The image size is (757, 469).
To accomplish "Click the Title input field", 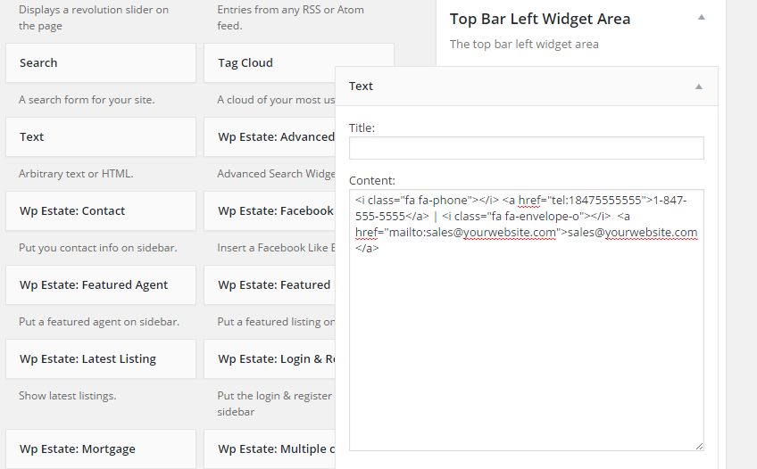I will 526,148.
